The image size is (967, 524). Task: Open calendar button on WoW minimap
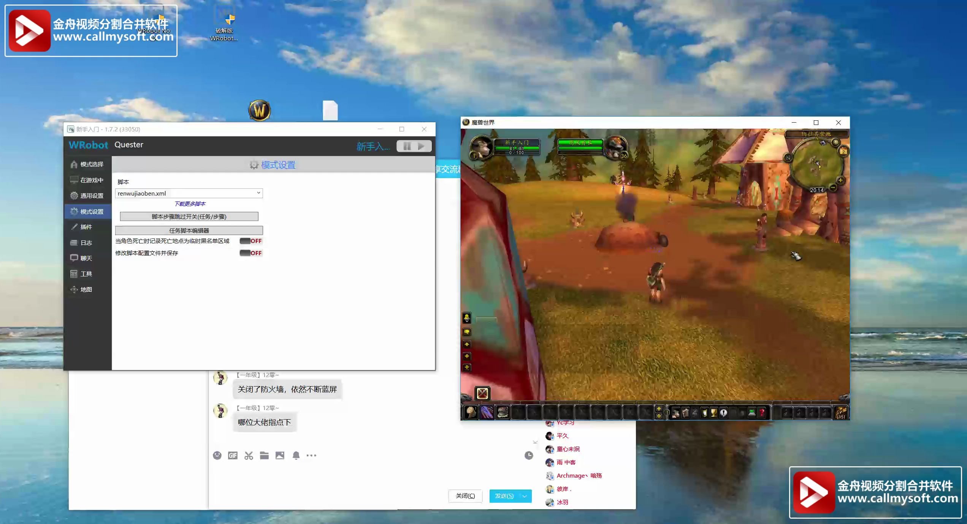843,152
